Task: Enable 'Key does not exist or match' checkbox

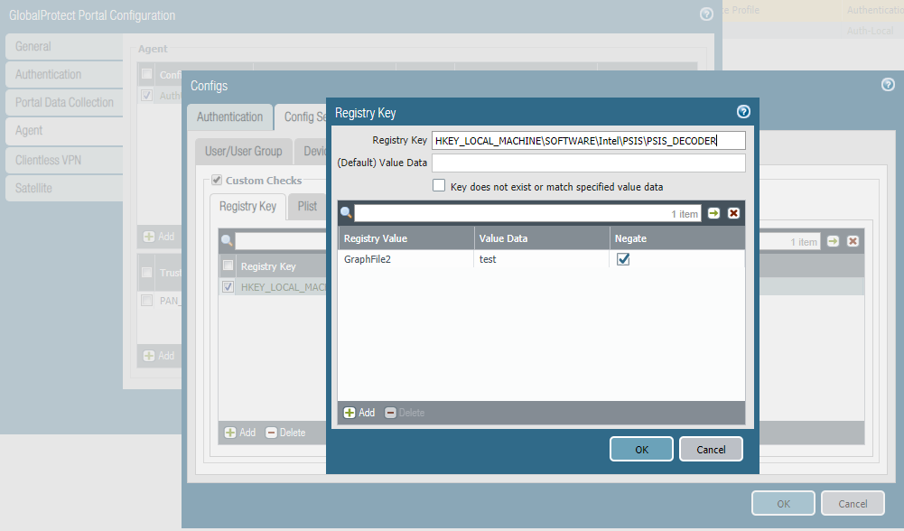Action: pyautogui.click(x=439, y=184)
